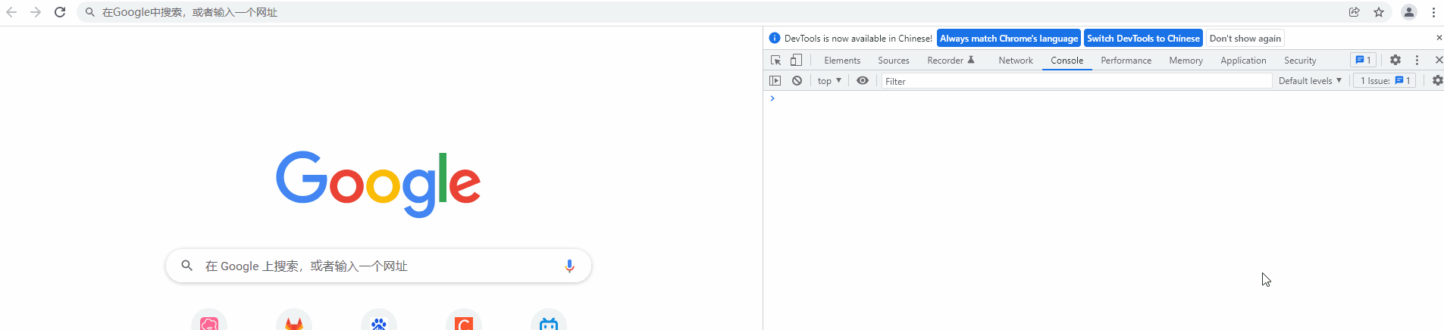Open console settings gear
This screenshot has width=1444, height=330.
[x=1437, y=81]
